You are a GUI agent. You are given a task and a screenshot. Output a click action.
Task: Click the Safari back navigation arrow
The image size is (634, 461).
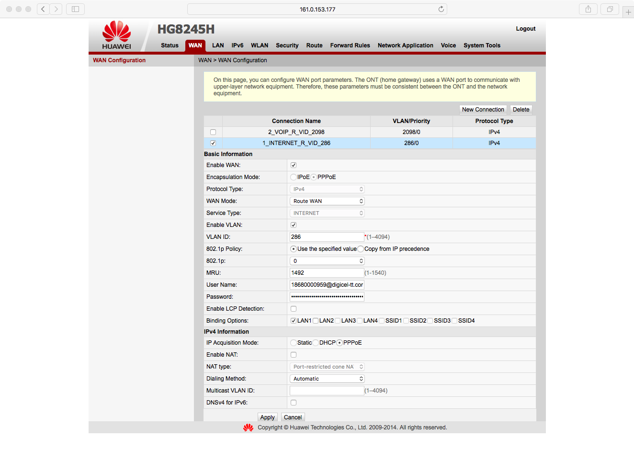(43, 9)
